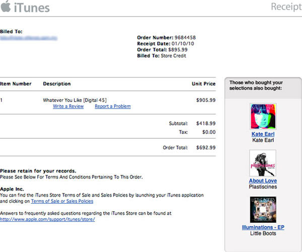Follow the About Love album title link
302x252 pixels.
[263, 181]
